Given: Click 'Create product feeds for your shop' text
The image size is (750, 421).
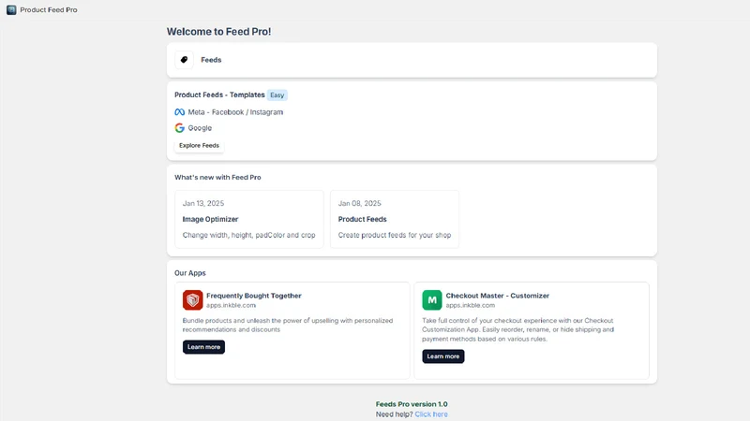Looking at the screenshot, I should pyautogui.click(x=395, y=235).
